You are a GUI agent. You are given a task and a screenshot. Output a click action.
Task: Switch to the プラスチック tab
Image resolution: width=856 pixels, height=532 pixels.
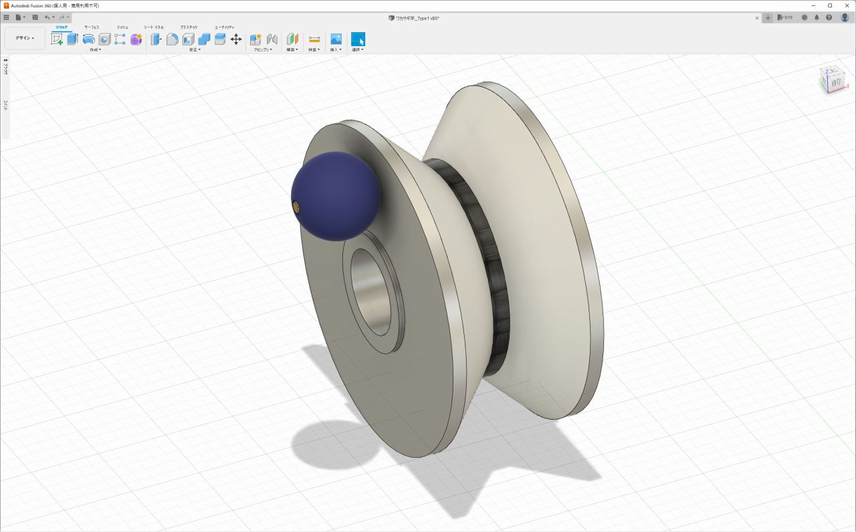[x=189, y=27]
